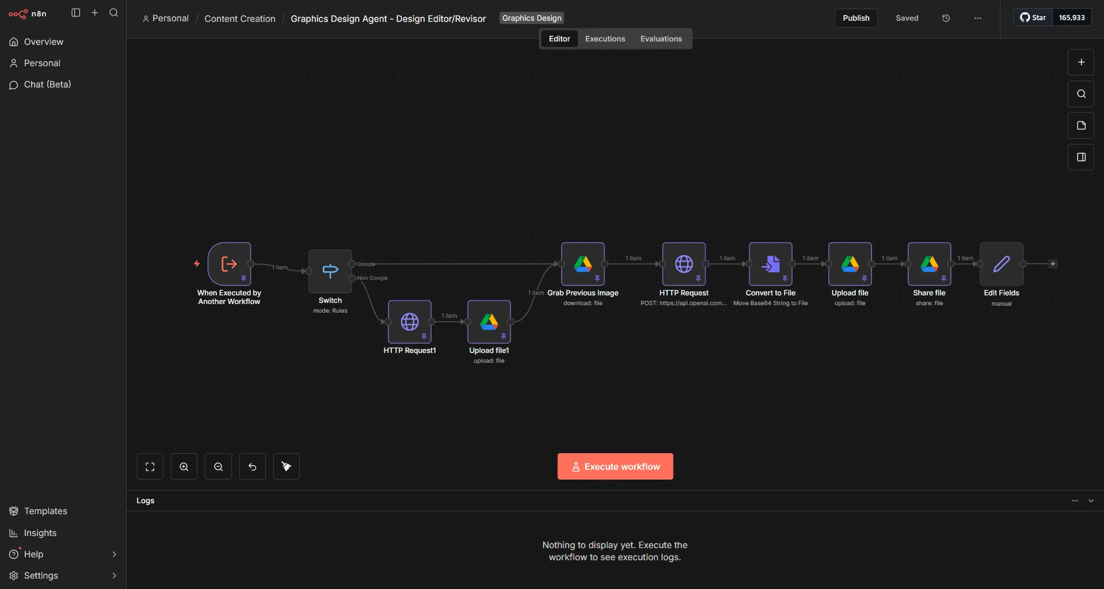The width and height of the screenshot is (1104, 589).
Task: Open the Convert to File node
Action: pyautogui.click(x=770, y=264)
